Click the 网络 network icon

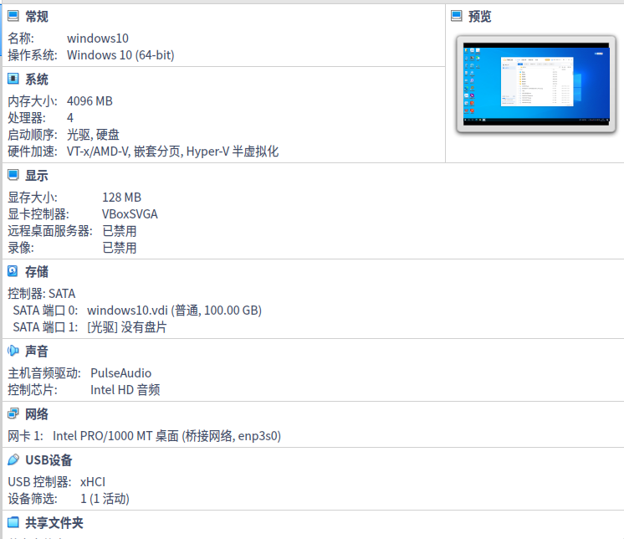[x=13, y=413]
